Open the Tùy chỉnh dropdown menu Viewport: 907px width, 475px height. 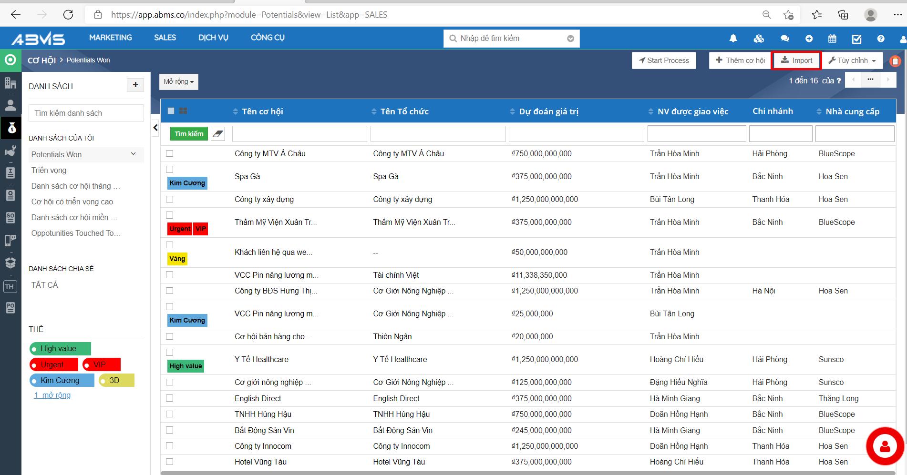pyautogui.click(x=852, y=61)
